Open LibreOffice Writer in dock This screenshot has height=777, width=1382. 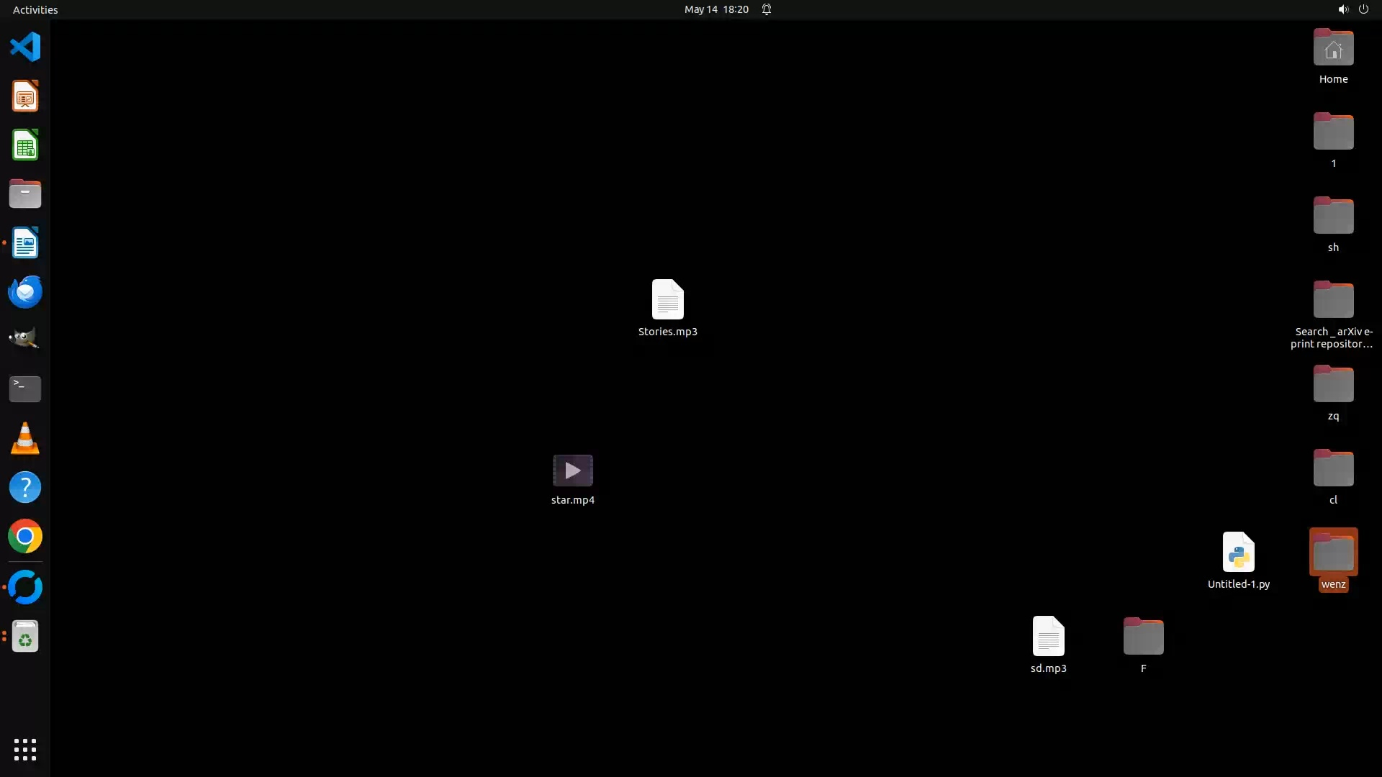coord(25,243)
